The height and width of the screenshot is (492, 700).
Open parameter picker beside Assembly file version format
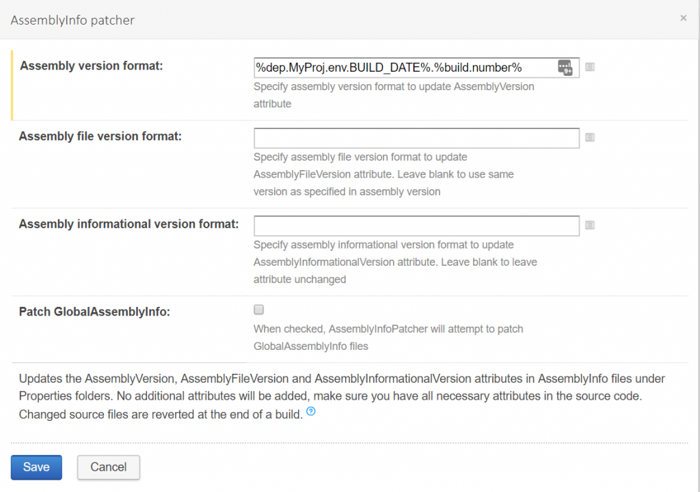[590, 137]
